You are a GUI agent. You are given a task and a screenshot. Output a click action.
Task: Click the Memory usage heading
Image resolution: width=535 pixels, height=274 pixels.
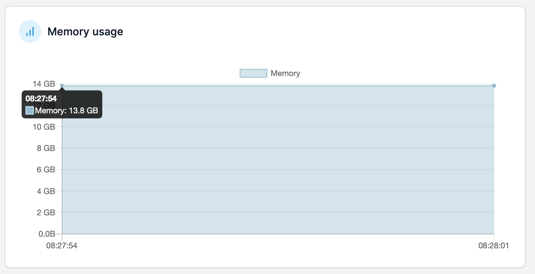point(85,32)
